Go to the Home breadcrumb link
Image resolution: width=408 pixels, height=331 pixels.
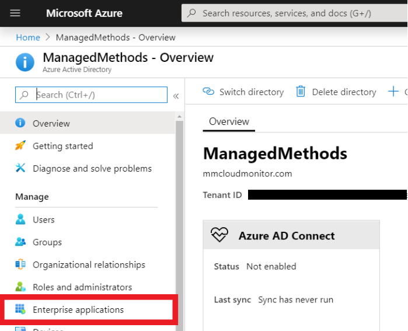(28, 37)
